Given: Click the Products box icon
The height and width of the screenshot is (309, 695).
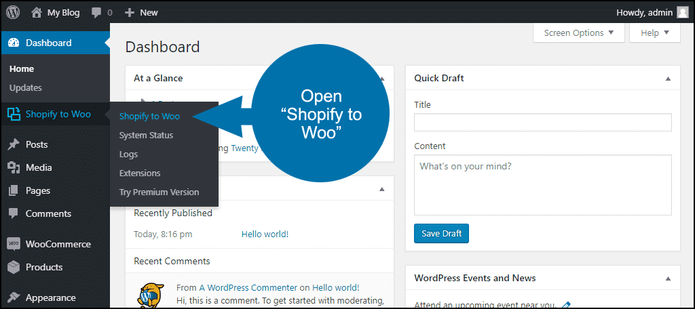Looking at the screenshot, I should [14, 268].
